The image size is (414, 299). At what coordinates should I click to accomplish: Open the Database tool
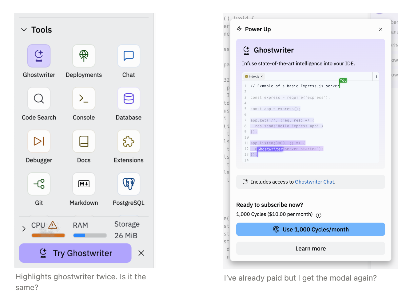click(x=129, y=99)
